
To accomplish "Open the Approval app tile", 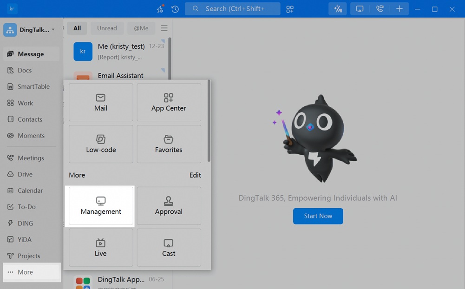I will (169, 206).
